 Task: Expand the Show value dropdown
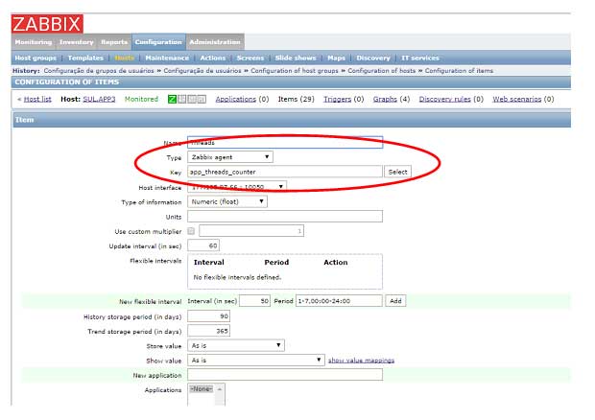[256, 360]
